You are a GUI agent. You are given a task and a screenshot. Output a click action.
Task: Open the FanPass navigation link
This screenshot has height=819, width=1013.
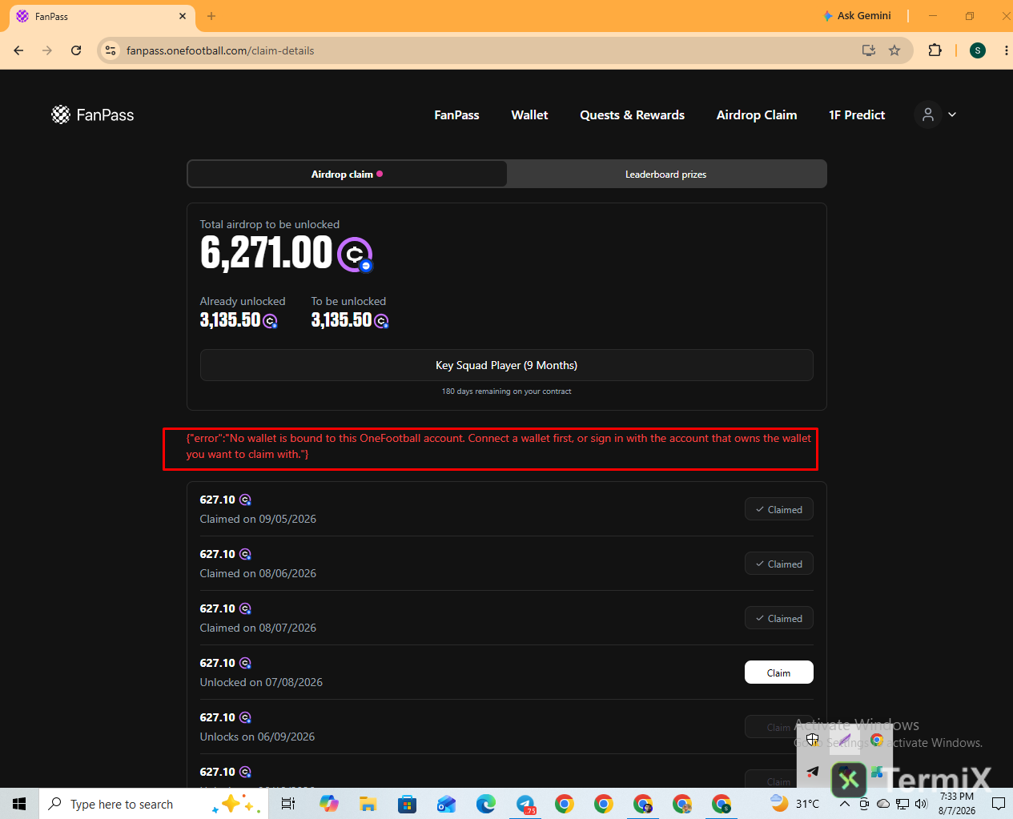456,115
